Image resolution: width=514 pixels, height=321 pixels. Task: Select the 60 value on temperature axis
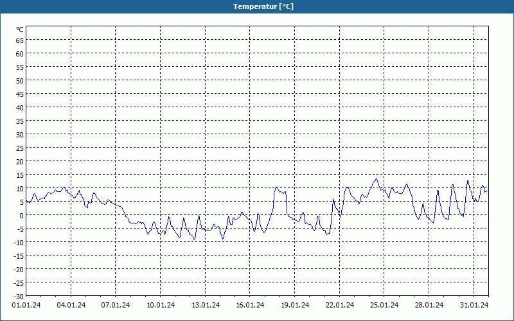coord(20,54)
